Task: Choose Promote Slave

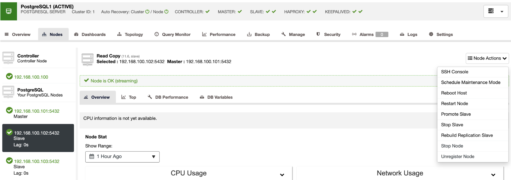Action: point(473,114)
